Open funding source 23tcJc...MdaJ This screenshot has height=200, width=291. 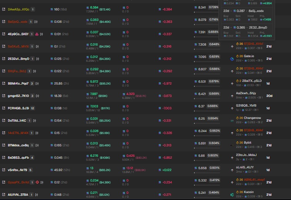click(x=246, y=155)
